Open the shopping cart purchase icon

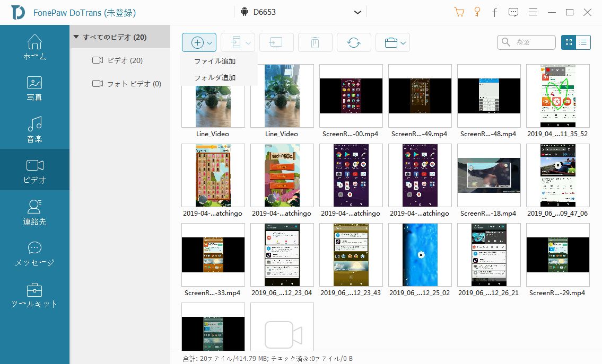pyautogui.click(x=459, y=12)
